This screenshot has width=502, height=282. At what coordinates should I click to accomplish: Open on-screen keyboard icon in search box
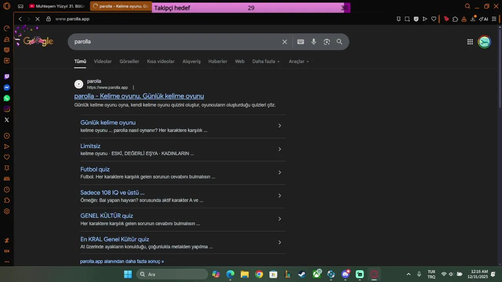[x=301, y=42]
